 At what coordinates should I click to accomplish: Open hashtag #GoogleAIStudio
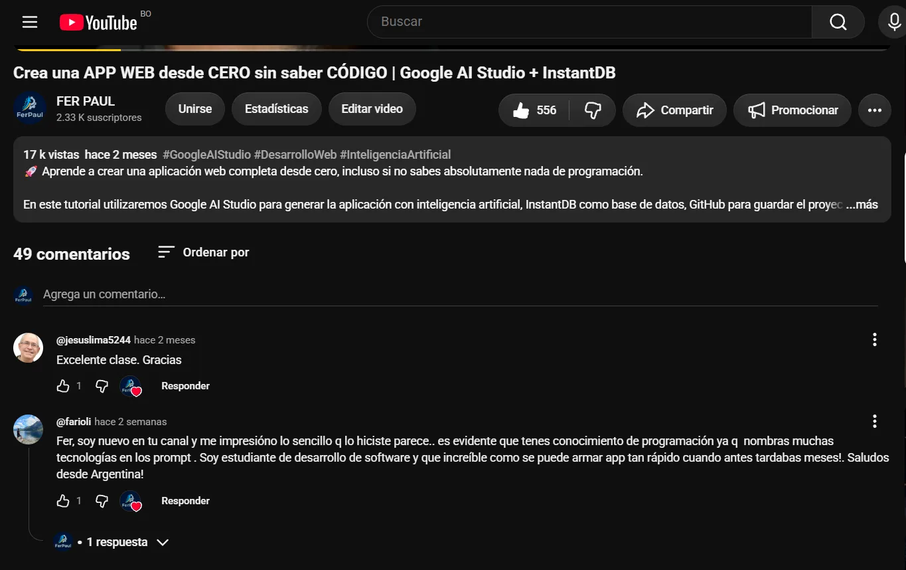[206, 155]
